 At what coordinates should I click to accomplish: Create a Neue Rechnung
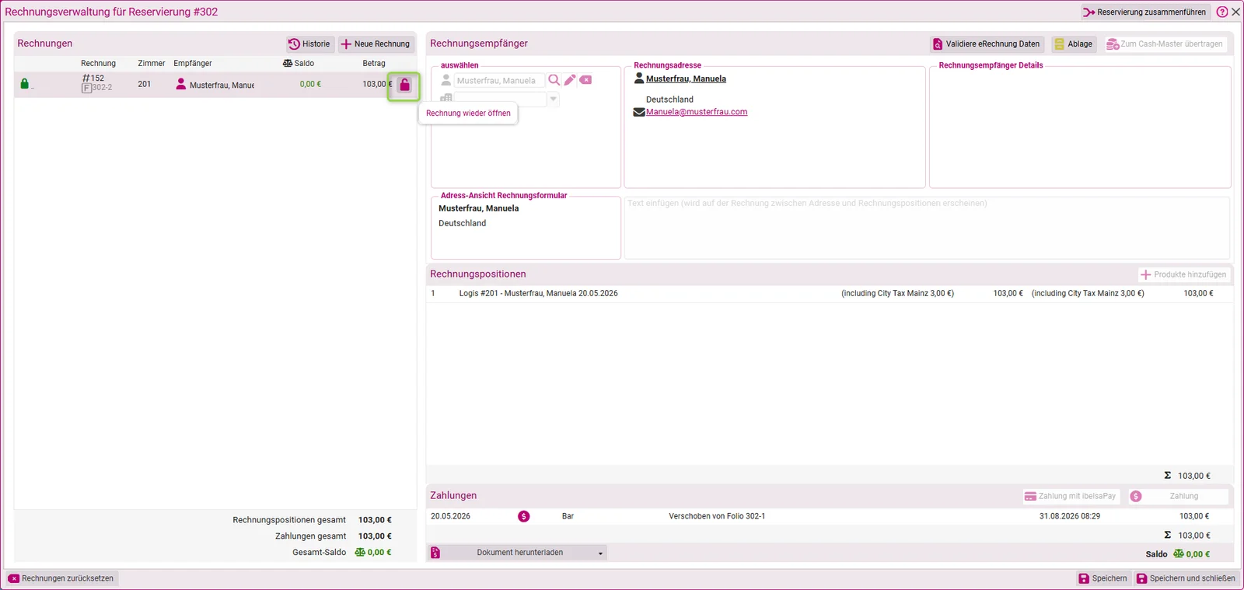pyautogui.click(x=376, y=44)
